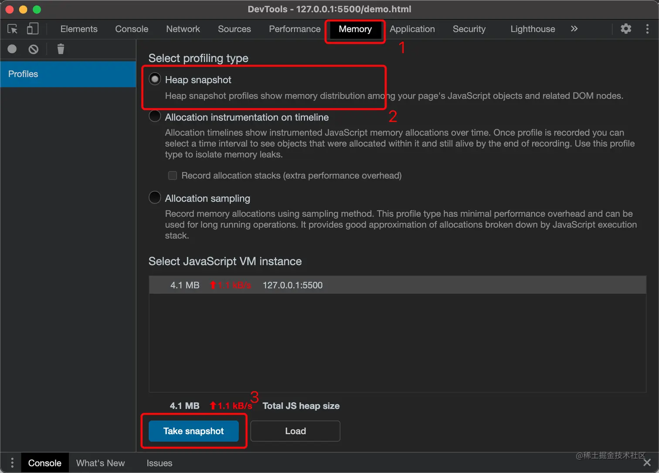The width and height of the screenshot is (659, 473).
Task: Select the 127.0.0.1:5500 VM instance row
Action: [x=397, y=285]
